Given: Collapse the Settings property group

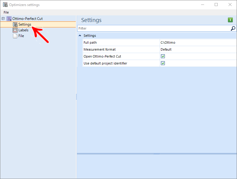Looking at the screenshot, I should pyautogui.click(x=80, y=36).
